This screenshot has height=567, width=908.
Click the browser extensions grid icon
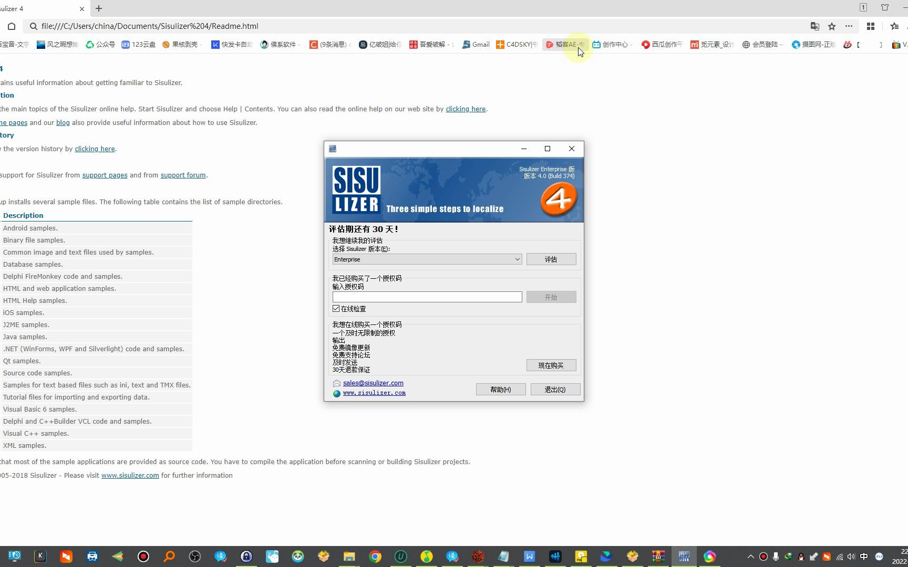tap(871, 26)
